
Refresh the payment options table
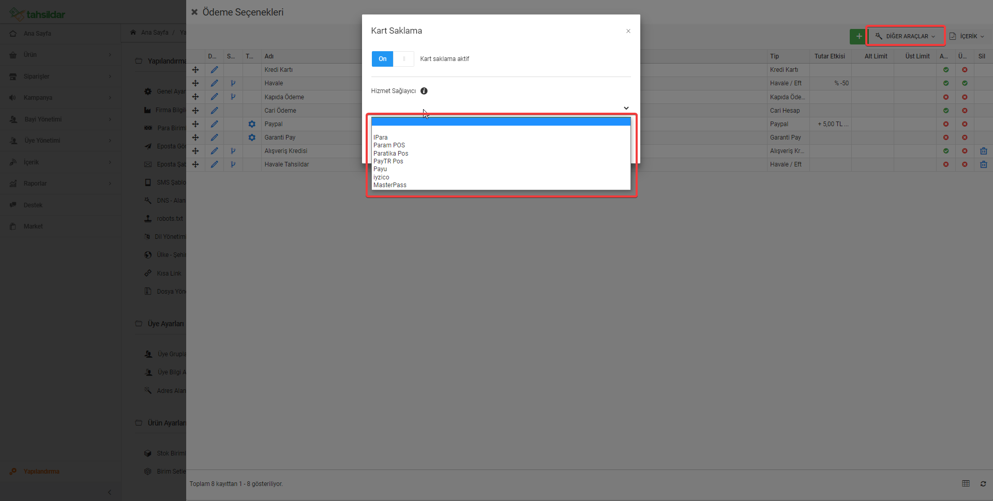(x=983, y=484)
